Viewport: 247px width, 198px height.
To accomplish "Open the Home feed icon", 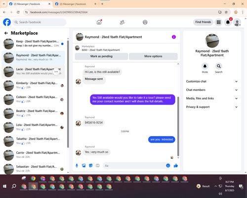I will [99, 22].
